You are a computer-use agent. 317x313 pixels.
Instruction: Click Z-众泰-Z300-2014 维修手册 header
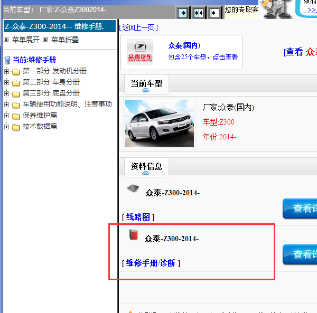point(60,26)
